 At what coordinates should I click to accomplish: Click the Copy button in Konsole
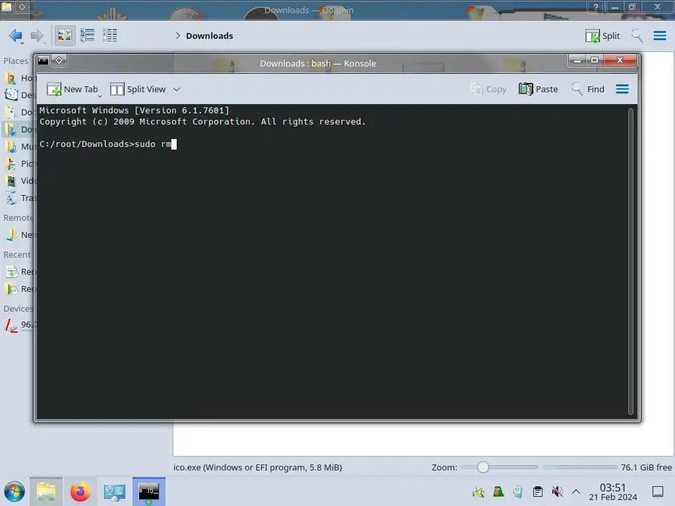[488, 89]
